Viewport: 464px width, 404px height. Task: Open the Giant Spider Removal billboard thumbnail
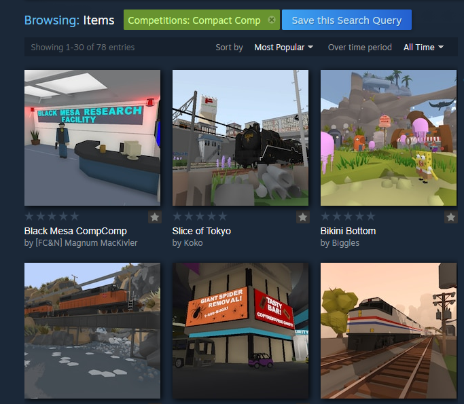[240, 331]
